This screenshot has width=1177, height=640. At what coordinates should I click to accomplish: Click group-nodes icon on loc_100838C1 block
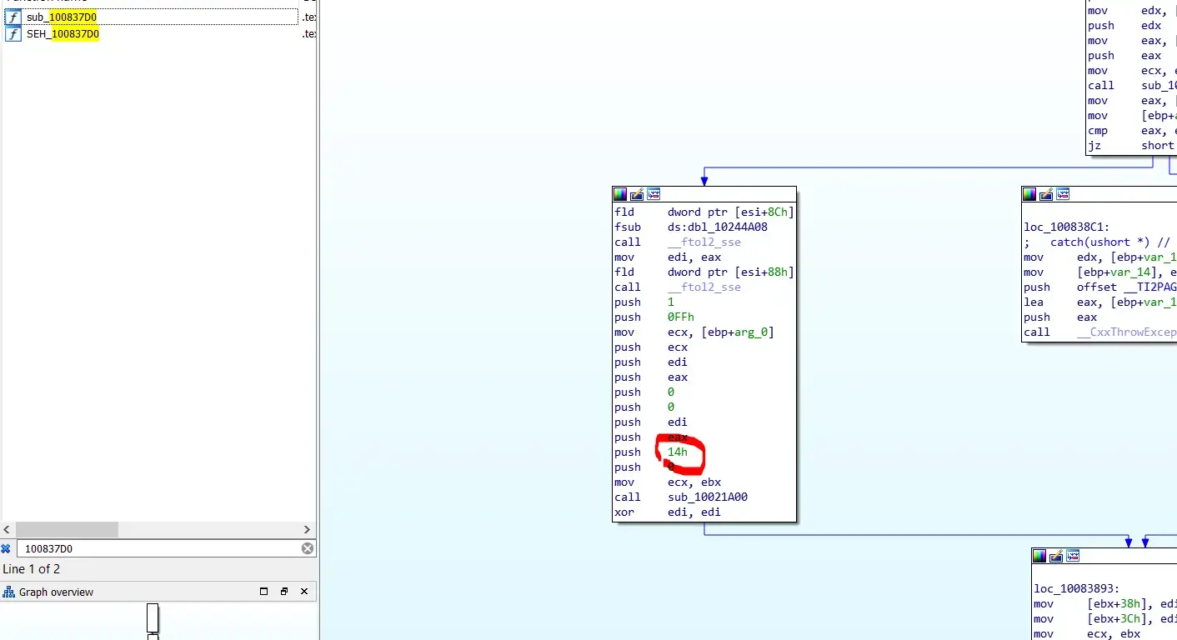coord(1063,194)
